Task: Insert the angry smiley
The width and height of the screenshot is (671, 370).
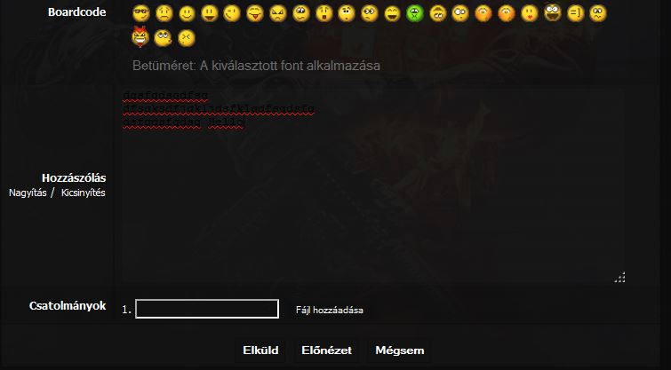Action: click(277, 13)
